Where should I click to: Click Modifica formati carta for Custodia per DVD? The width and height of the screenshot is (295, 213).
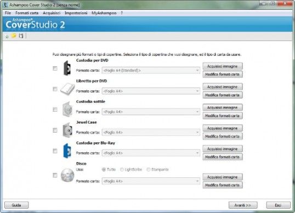pos(223,74)
